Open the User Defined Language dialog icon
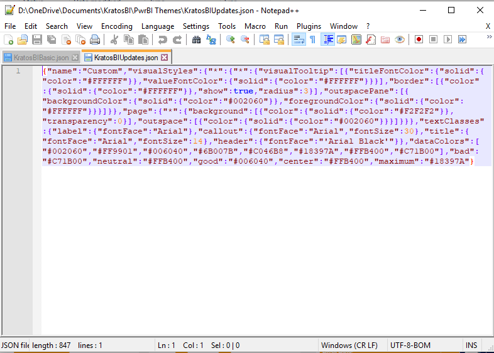Screen dimensions: 494x353 coord(342,40)
